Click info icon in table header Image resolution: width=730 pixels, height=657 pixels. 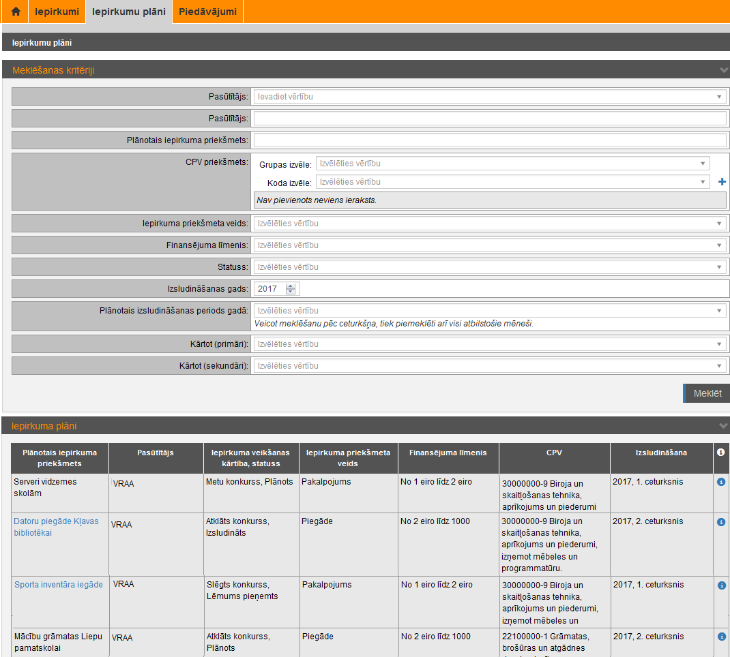click(720, 452)
